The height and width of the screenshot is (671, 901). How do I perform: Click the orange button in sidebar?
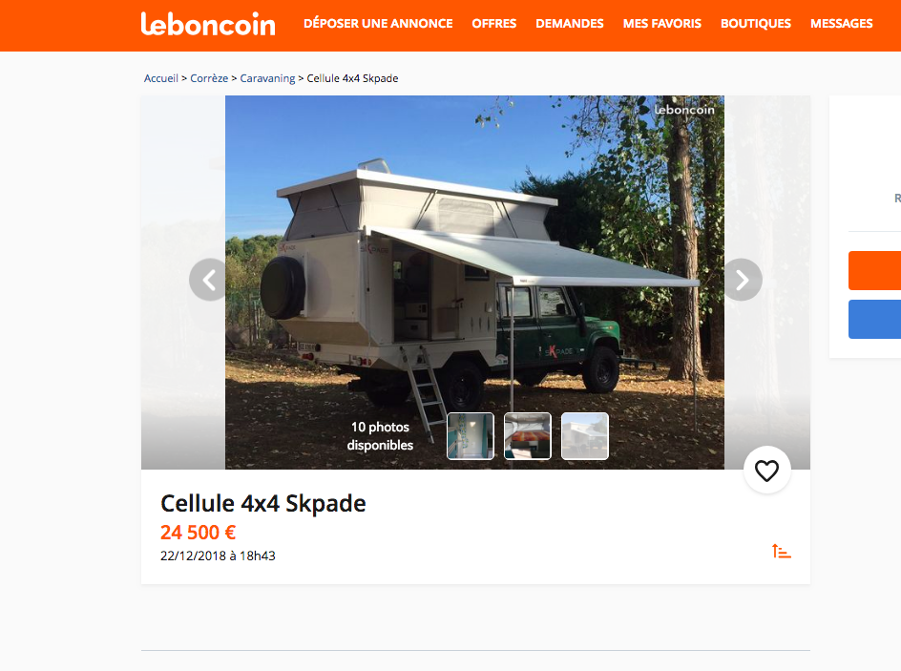(874, 270)
